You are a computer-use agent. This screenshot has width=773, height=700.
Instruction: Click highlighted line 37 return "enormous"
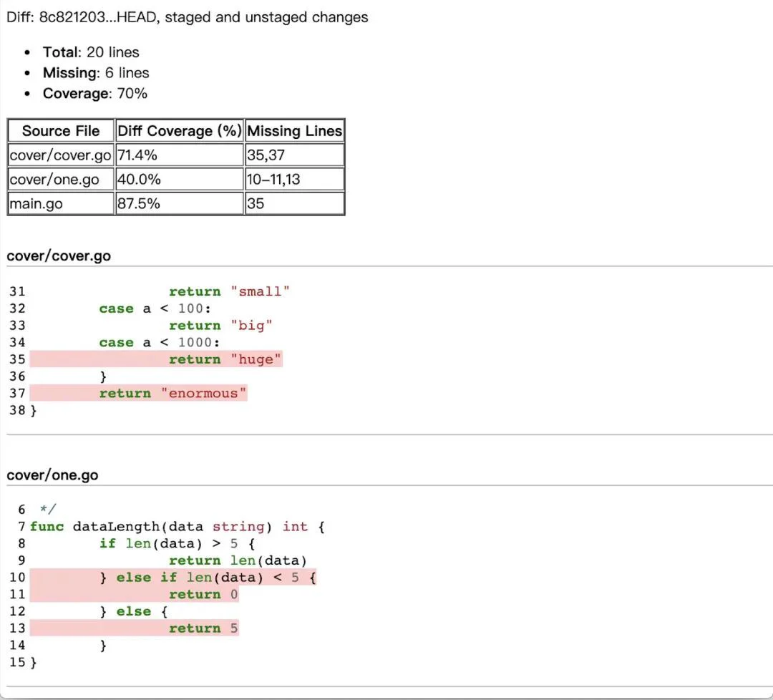pos(139,394)
